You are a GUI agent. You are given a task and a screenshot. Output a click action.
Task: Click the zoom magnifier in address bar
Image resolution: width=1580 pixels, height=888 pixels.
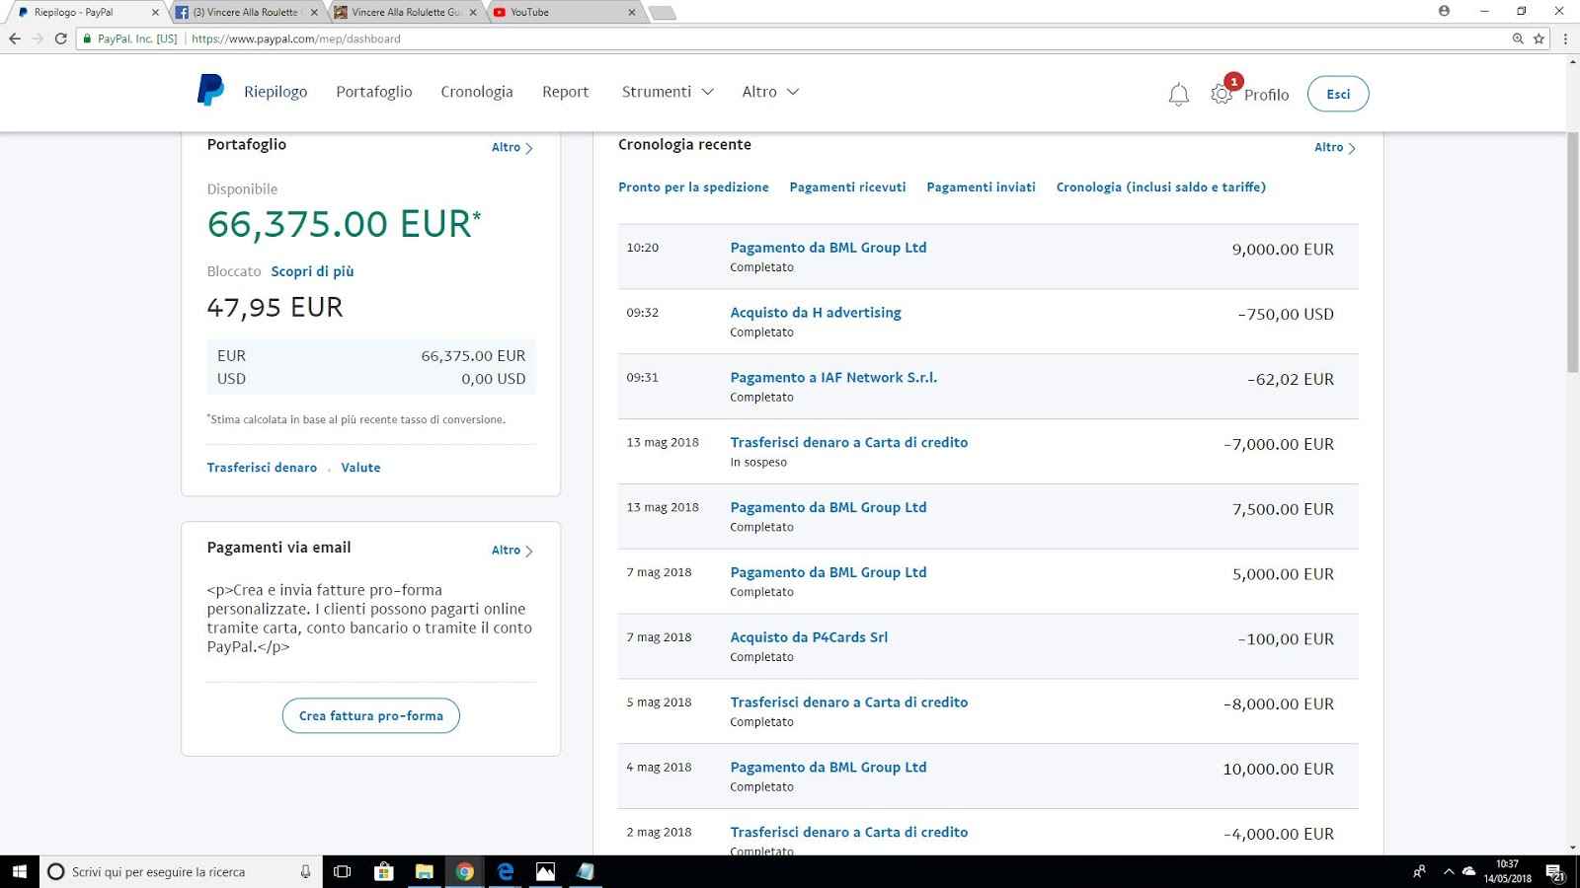click(1518, 38)
